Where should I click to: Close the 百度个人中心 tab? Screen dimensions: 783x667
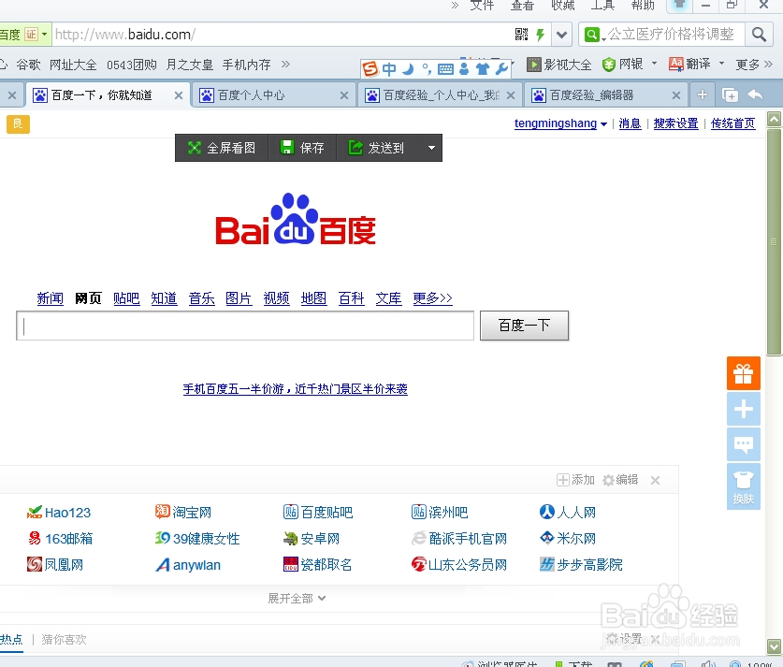[x=344, y=95]
